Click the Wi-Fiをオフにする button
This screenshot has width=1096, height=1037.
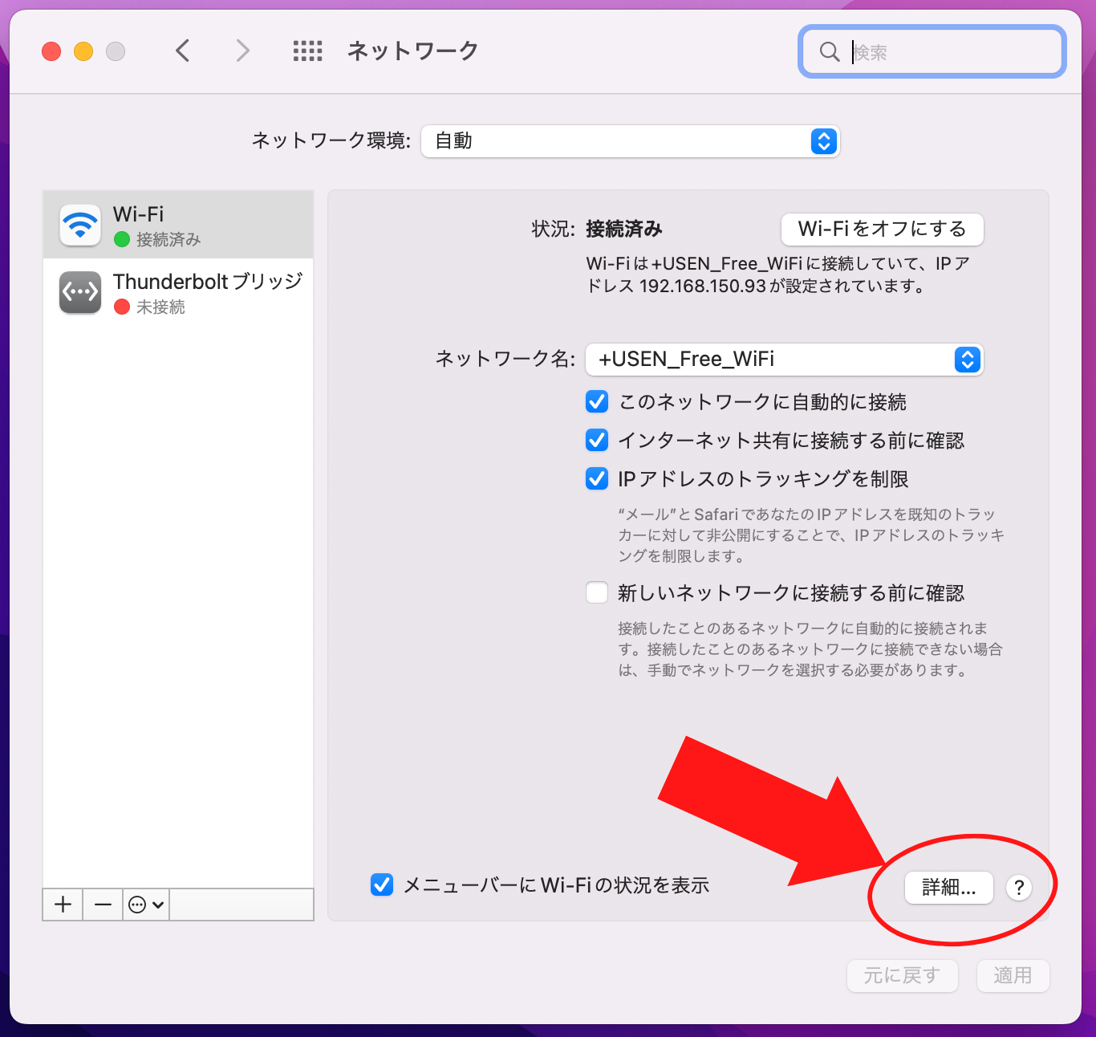click(882, 230)
